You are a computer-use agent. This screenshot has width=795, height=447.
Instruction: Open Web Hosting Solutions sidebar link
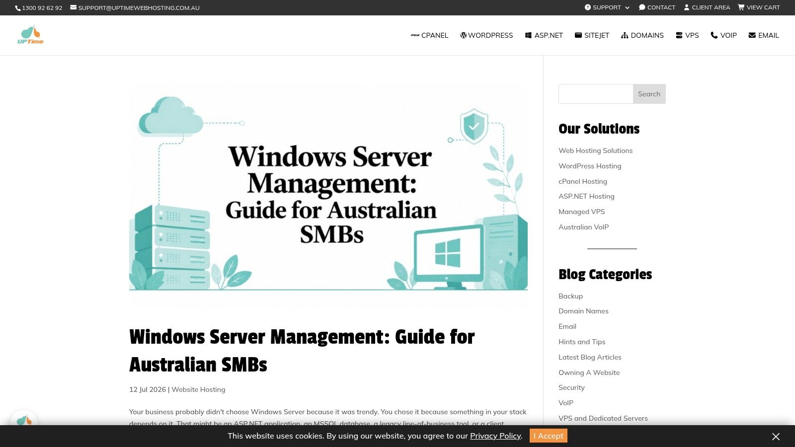pyautogui.click(x=595, y=150)
